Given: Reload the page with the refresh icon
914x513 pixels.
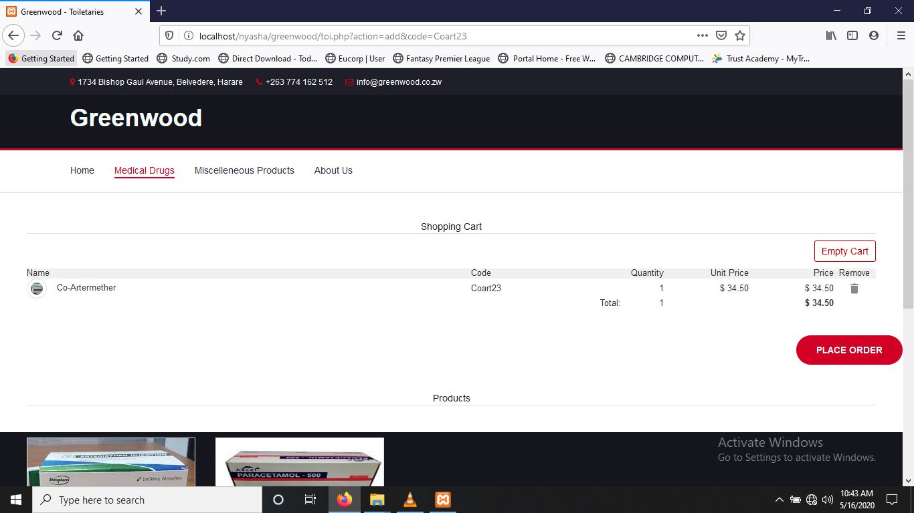Looking at the screenshot, I should pos(58,35).
